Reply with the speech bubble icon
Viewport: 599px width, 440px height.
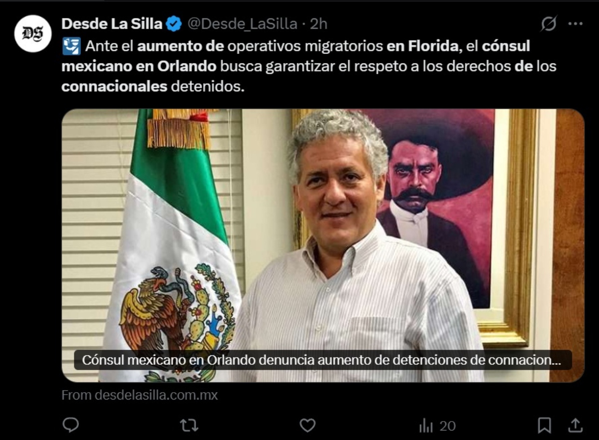pyautogui.click(x=71, y=425)
